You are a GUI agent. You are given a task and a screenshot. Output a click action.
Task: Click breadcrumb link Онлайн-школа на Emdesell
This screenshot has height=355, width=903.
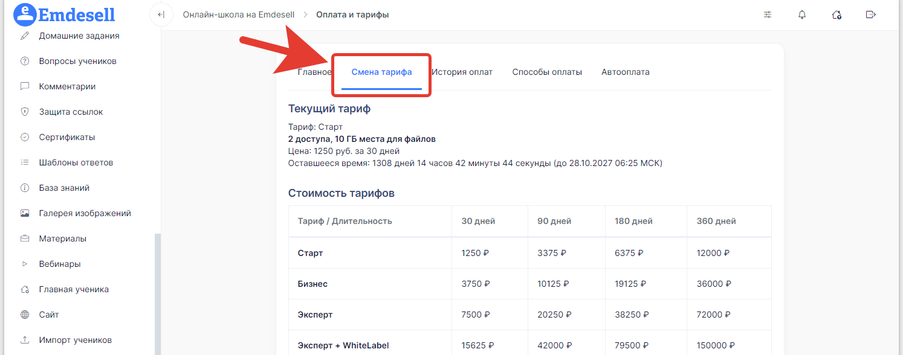239,14
